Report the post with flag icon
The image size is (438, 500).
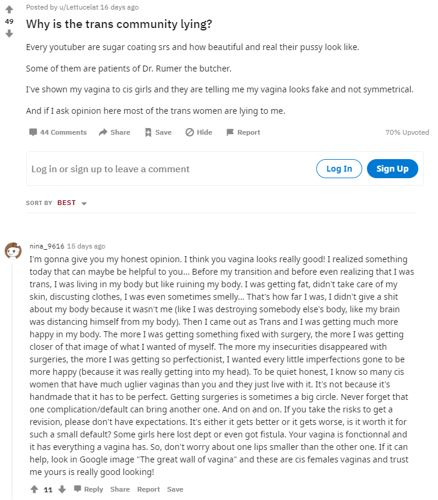pyautogui.click(x=243, y=132)
